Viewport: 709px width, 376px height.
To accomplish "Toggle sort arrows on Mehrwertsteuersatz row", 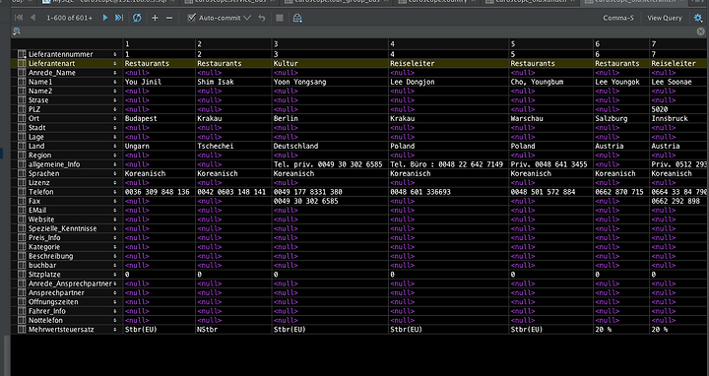I will click(x=115, y=330).
